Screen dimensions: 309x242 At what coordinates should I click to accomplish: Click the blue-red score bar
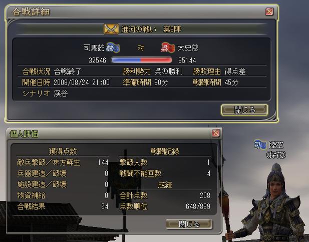tap(142, 60)
